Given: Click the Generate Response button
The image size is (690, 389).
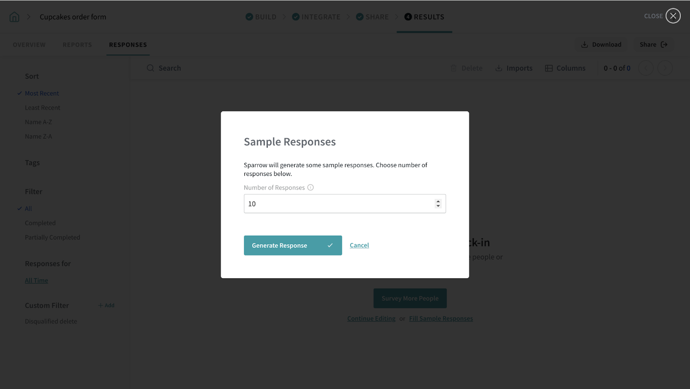Looking at the screenshot, I should coord(292,245).
